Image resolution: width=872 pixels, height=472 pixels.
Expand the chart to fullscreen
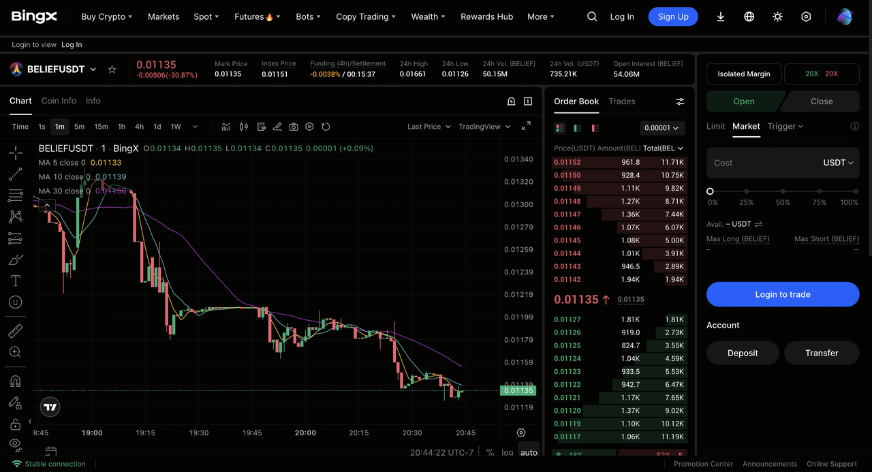526,126
